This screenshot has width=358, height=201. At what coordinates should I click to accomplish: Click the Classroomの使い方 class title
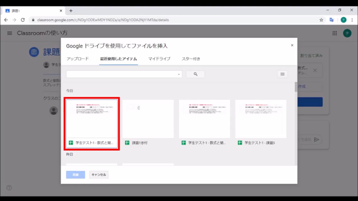tap(42, 33)
